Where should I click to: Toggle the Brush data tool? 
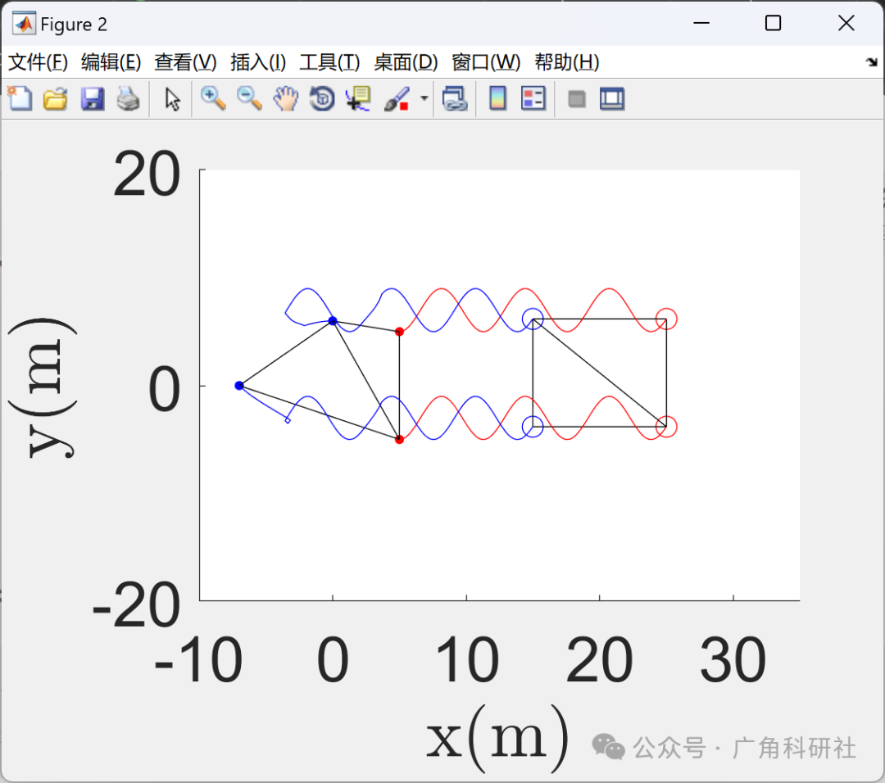(x=397, y=99)
